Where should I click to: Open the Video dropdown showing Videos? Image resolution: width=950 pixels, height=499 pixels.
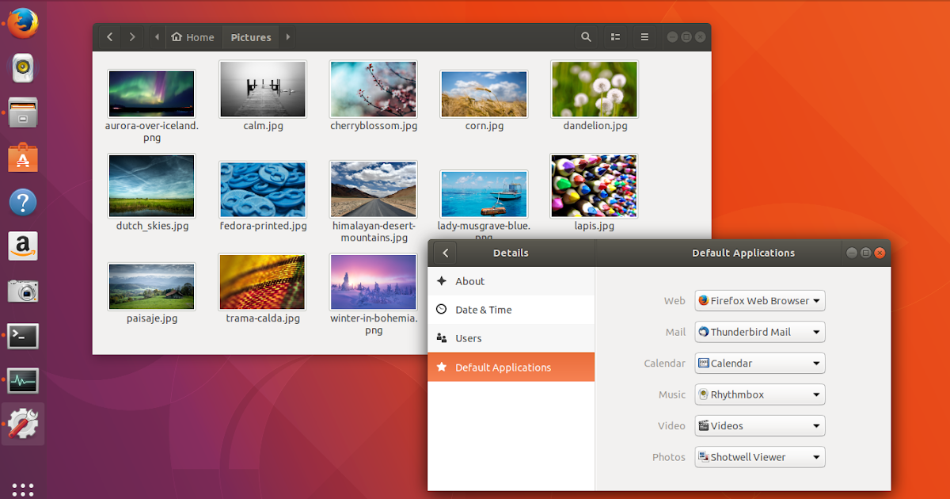758,425
